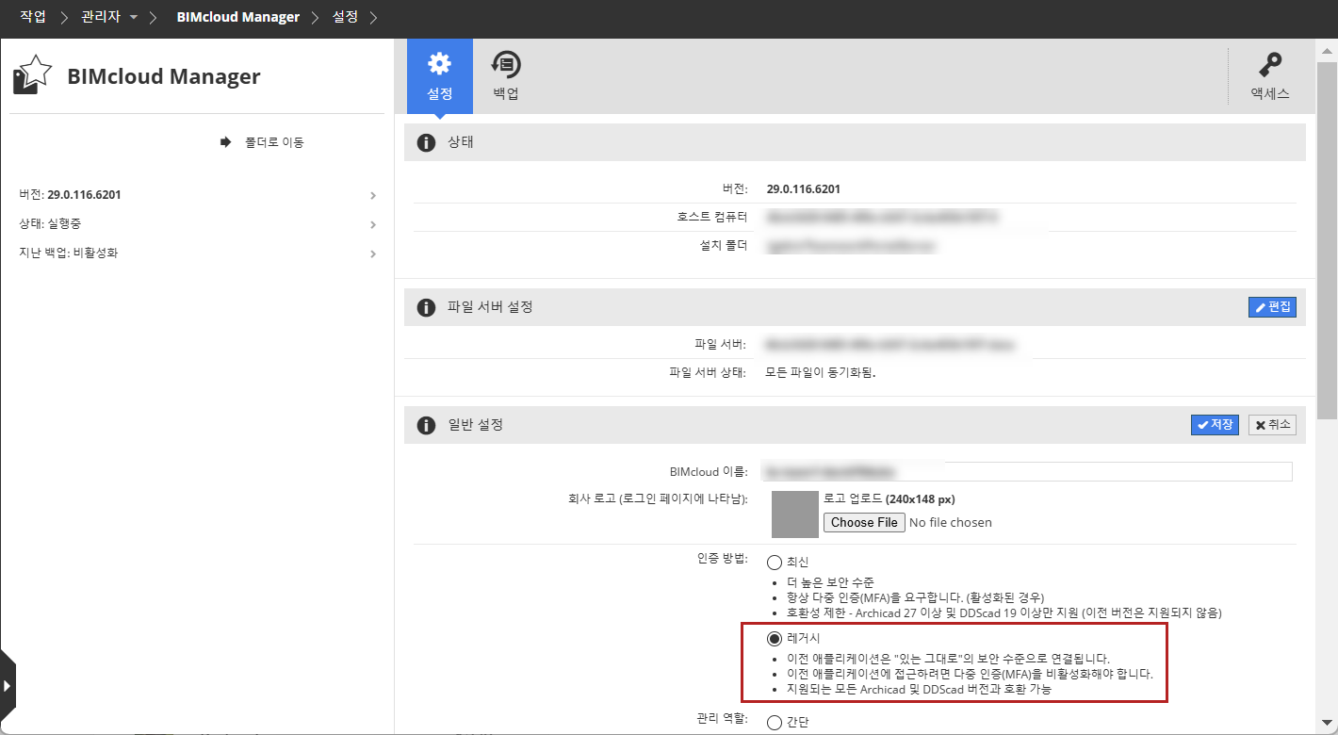The width and height of the screenshot is (1338, 735).
Task: Click the info icon beside 파일 서버 설정
Action: pyautogui.click(x=426, y=307)
